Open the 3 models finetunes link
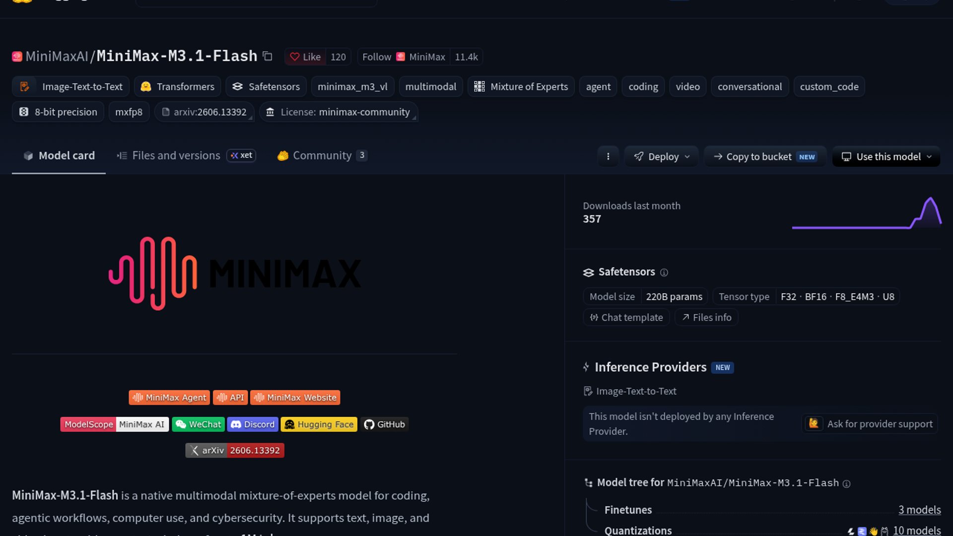953x536 pixels. click(x=919, y=510)
